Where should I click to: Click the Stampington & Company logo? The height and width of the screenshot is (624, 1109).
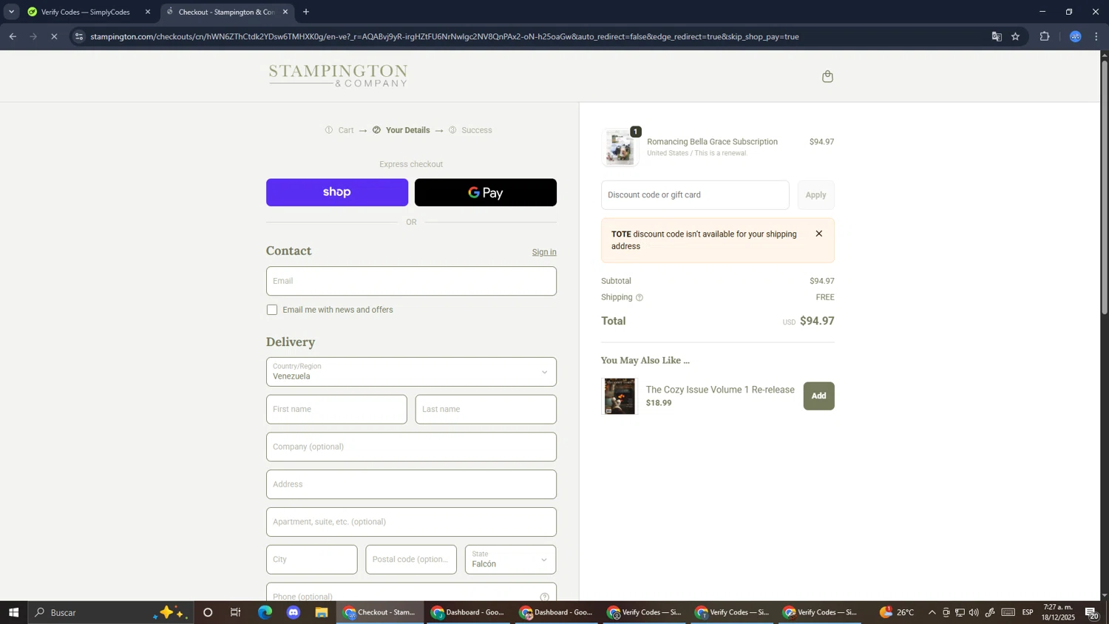(x=338, y=75)
